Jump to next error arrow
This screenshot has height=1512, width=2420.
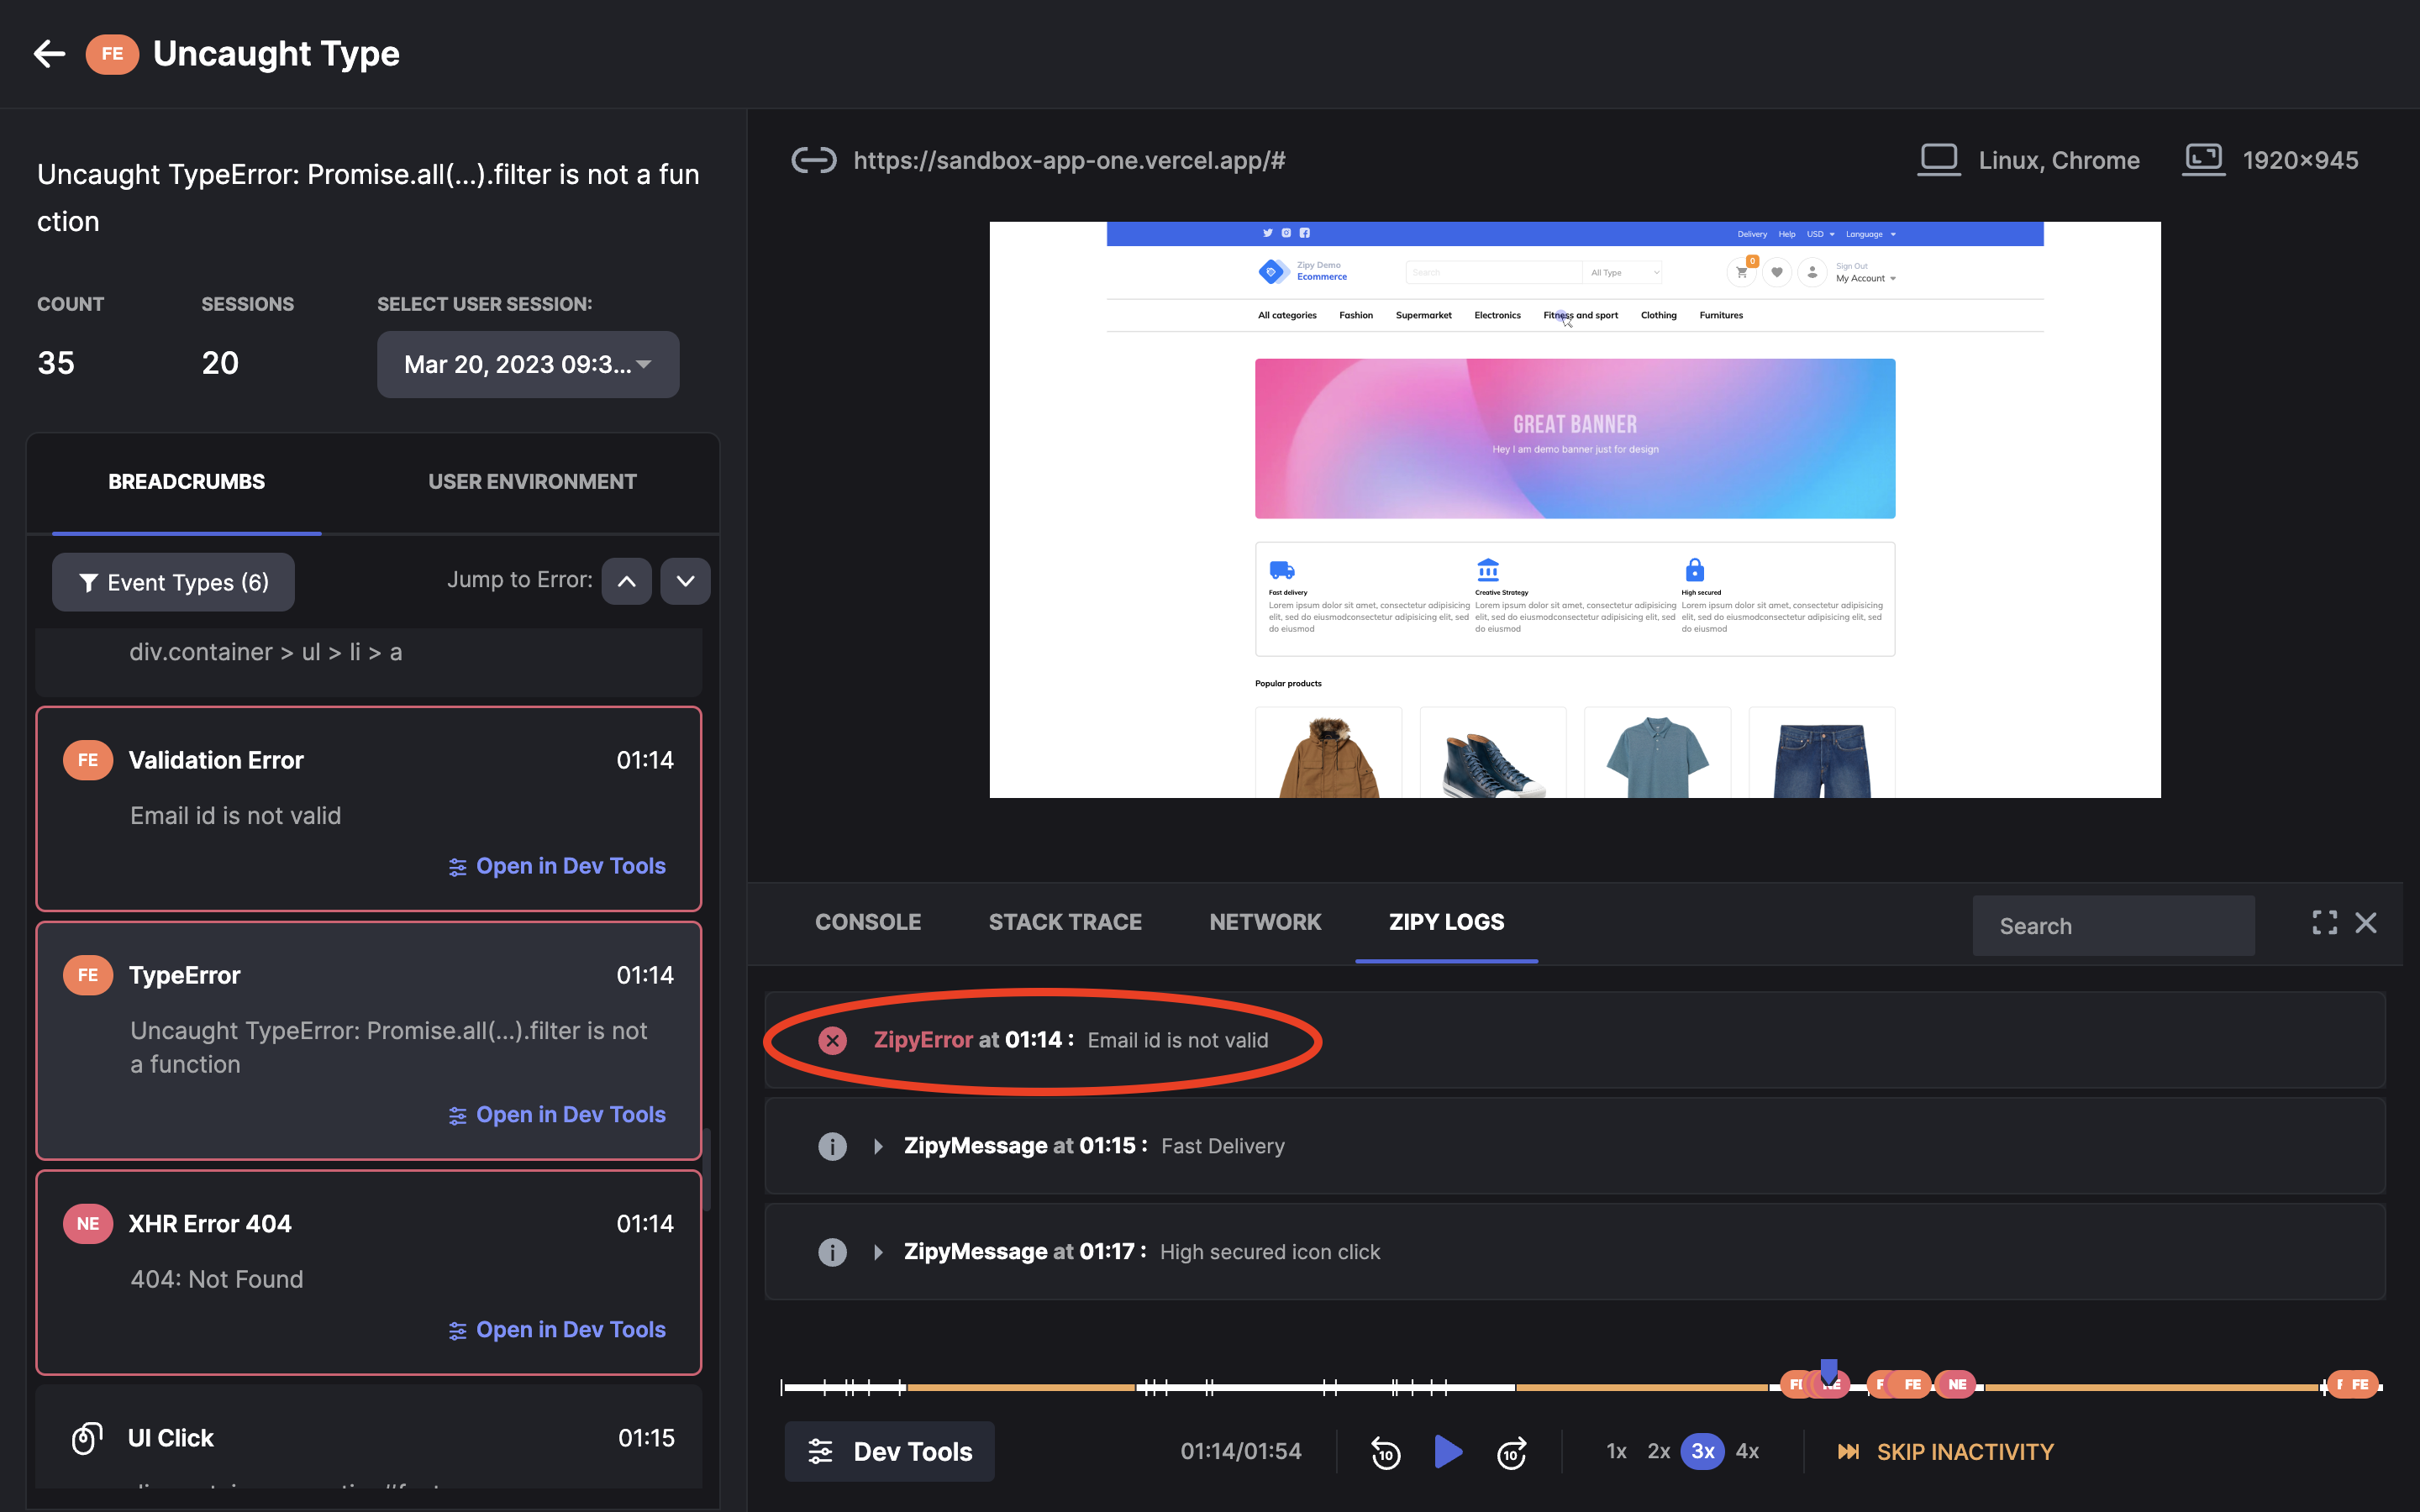pos(685,581)
